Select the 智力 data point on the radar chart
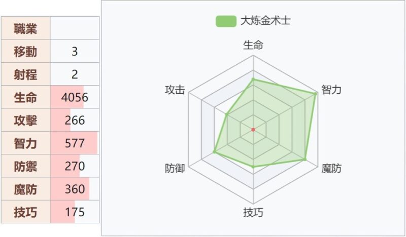406x237 pixels. [315, 93]
